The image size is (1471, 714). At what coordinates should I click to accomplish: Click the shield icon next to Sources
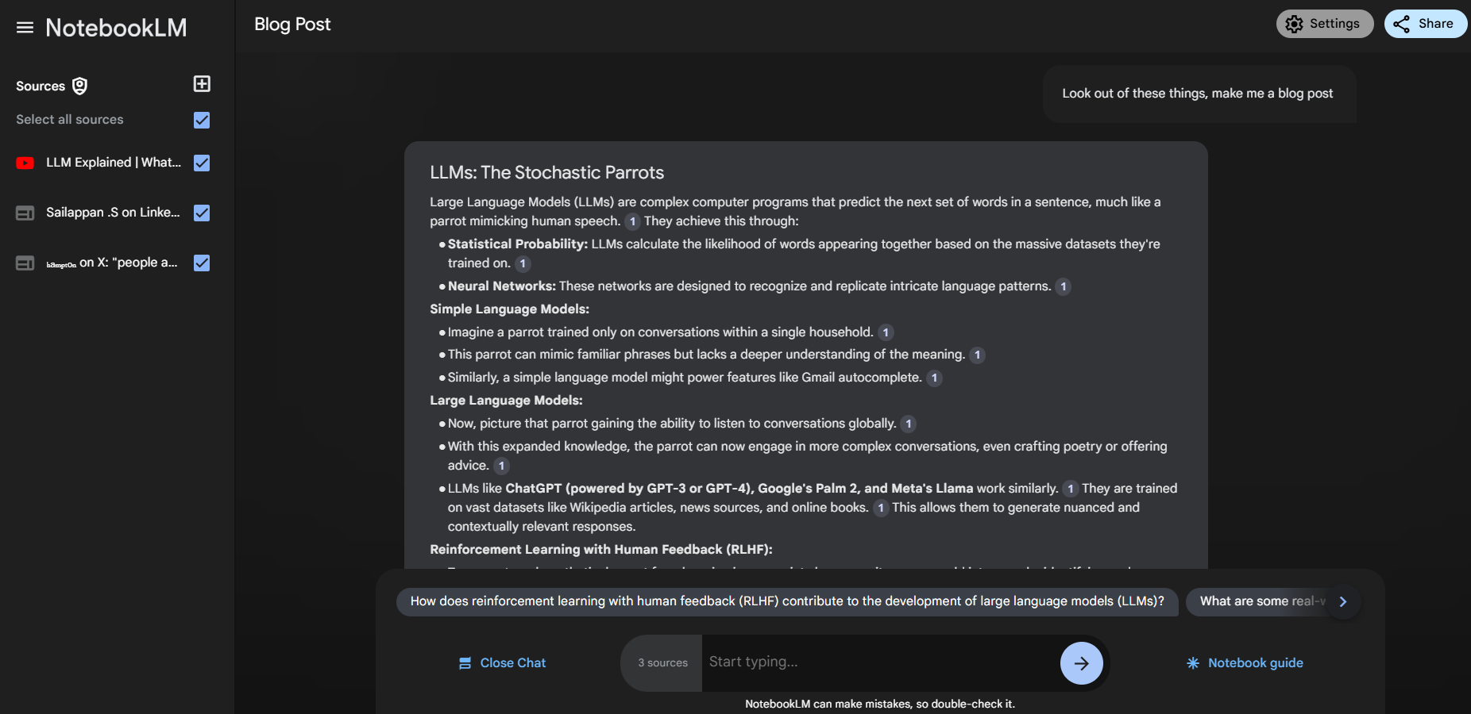click(x=79, y=86)
